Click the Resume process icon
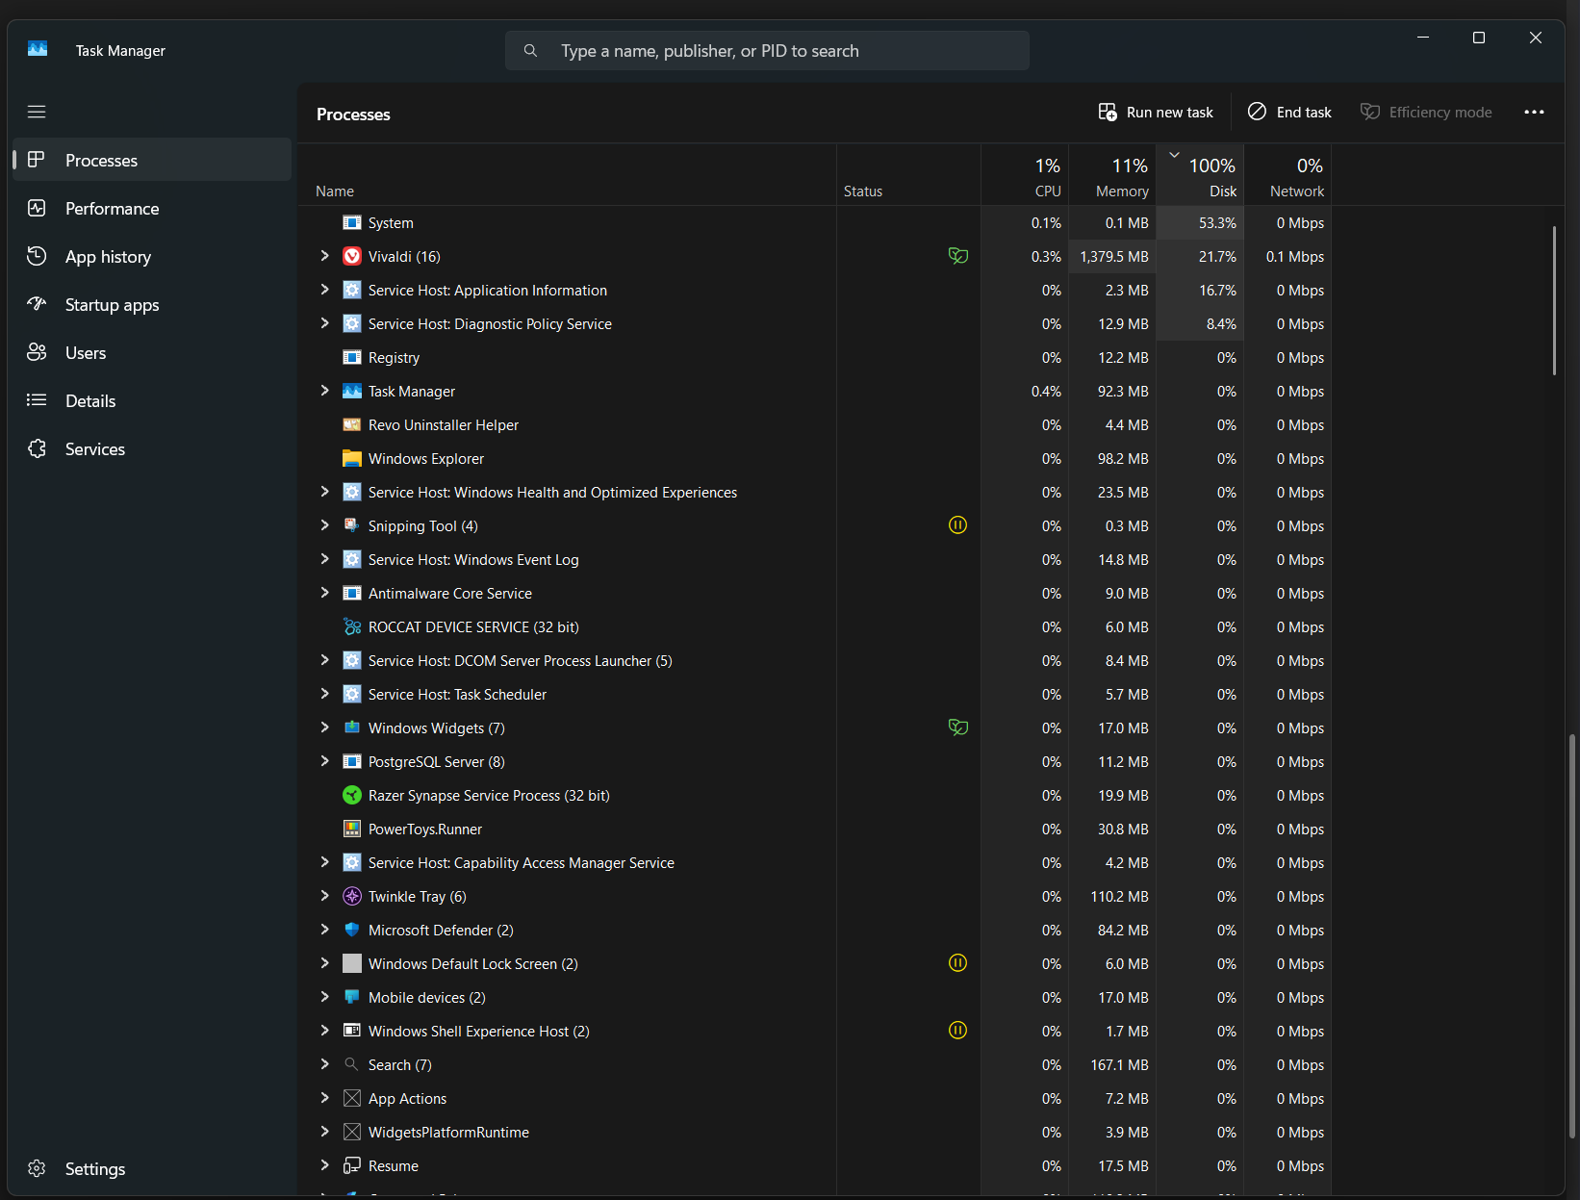Viewport: 1580px width, 1200px height. click(352, 1165)
